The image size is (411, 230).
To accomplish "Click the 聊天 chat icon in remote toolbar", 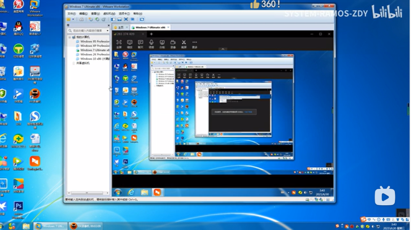I will [140, 44].
